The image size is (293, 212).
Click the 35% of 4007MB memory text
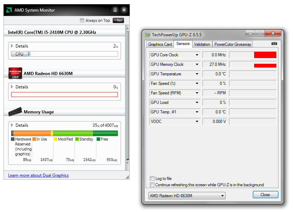105,125
